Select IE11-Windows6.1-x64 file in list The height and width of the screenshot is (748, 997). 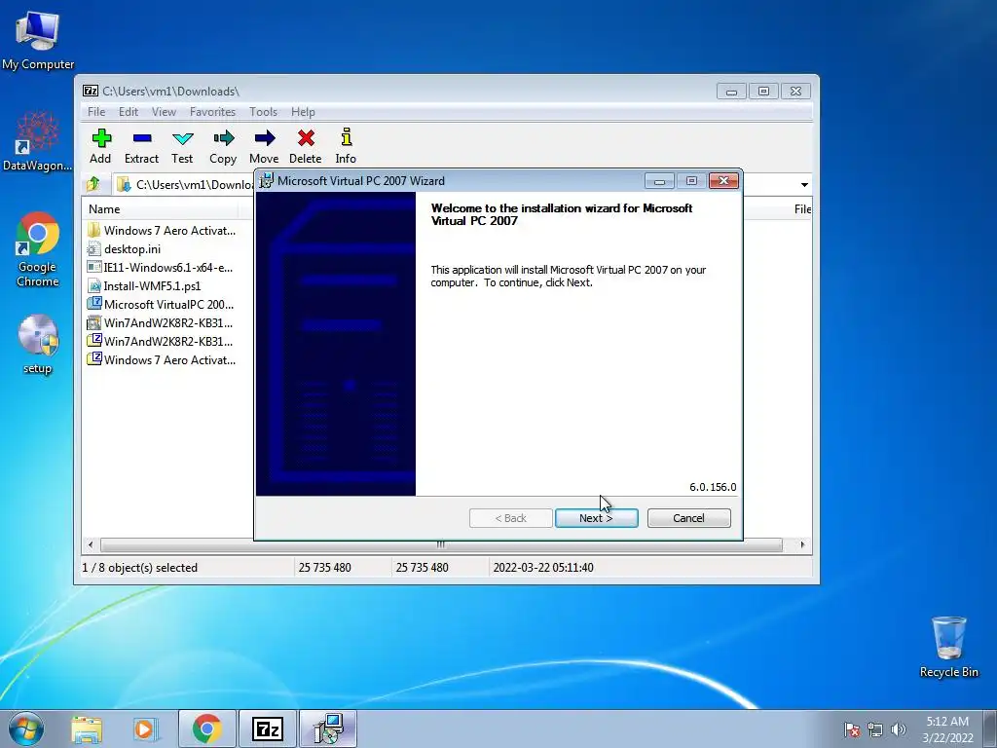(x=163, y=267)
